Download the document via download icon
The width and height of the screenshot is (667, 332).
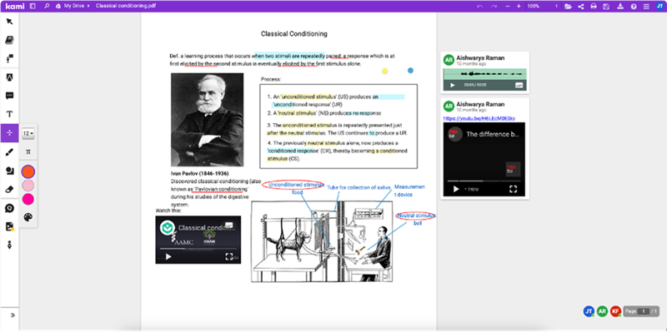coord(620,7)
